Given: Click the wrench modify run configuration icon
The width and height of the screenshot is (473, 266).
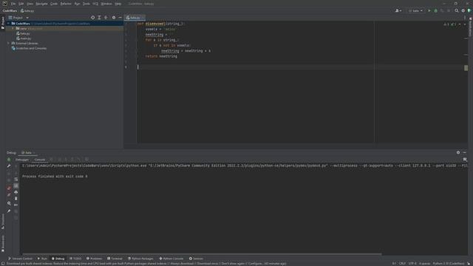Looking at the screenshot, I should [x=9, y=166].
